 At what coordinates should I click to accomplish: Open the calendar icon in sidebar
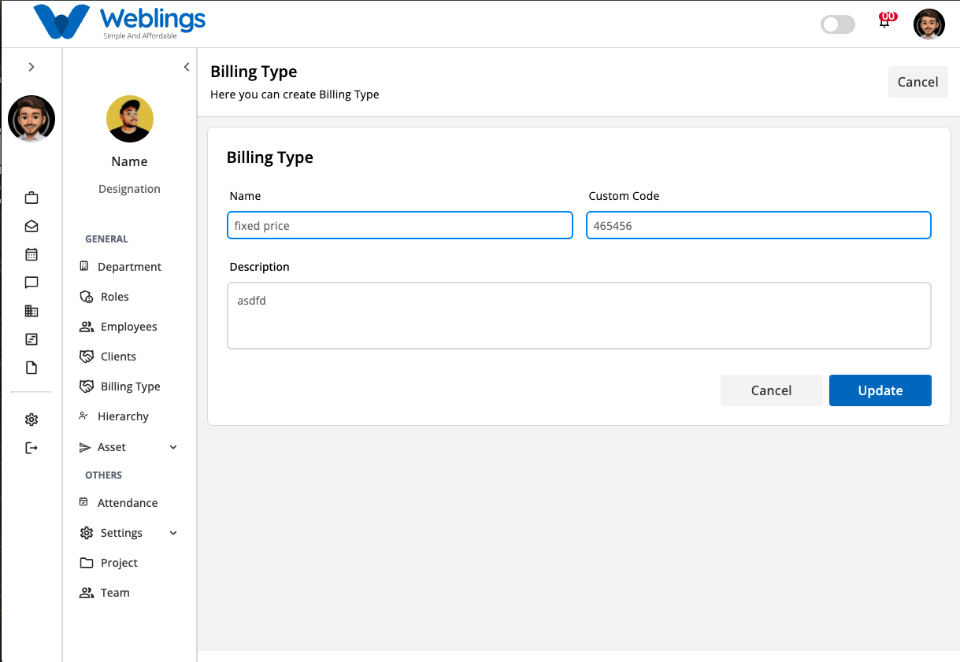tap(32, 254)
